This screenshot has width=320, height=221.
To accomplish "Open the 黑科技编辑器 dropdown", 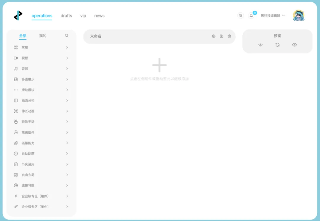I will 273,16.
